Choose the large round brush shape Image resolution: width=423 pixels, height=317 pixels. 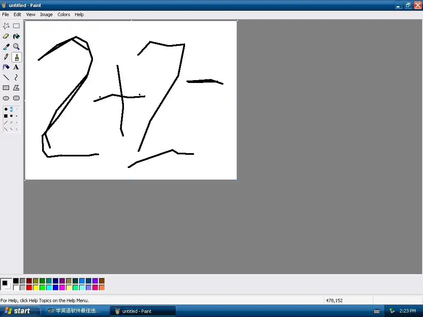[6, 109]
